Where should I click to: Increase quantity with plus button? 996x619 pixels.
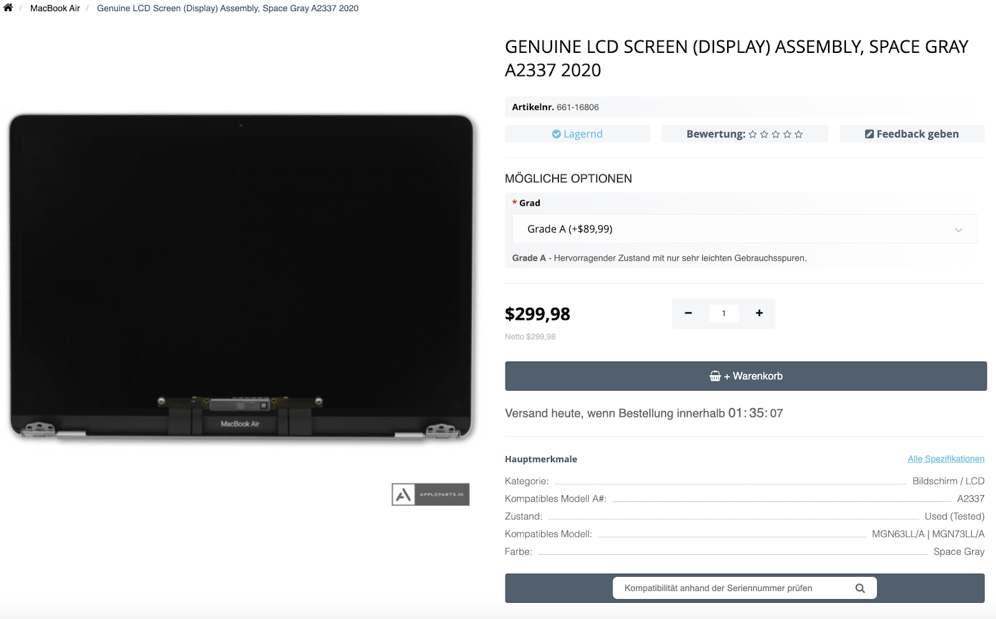759,314
